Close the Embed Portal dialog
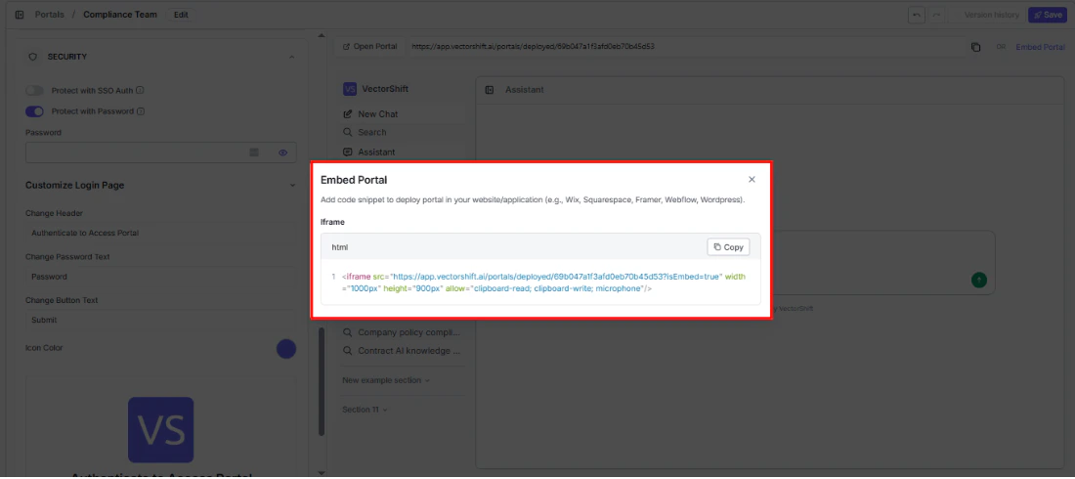Image resolution: width=1075 pixels, height=479 pixels. (x=752, y=180)
